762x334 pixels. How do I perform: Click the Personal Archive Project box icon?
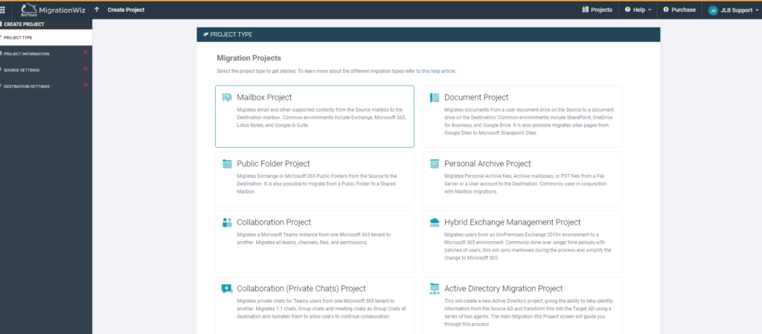point(435,164)
